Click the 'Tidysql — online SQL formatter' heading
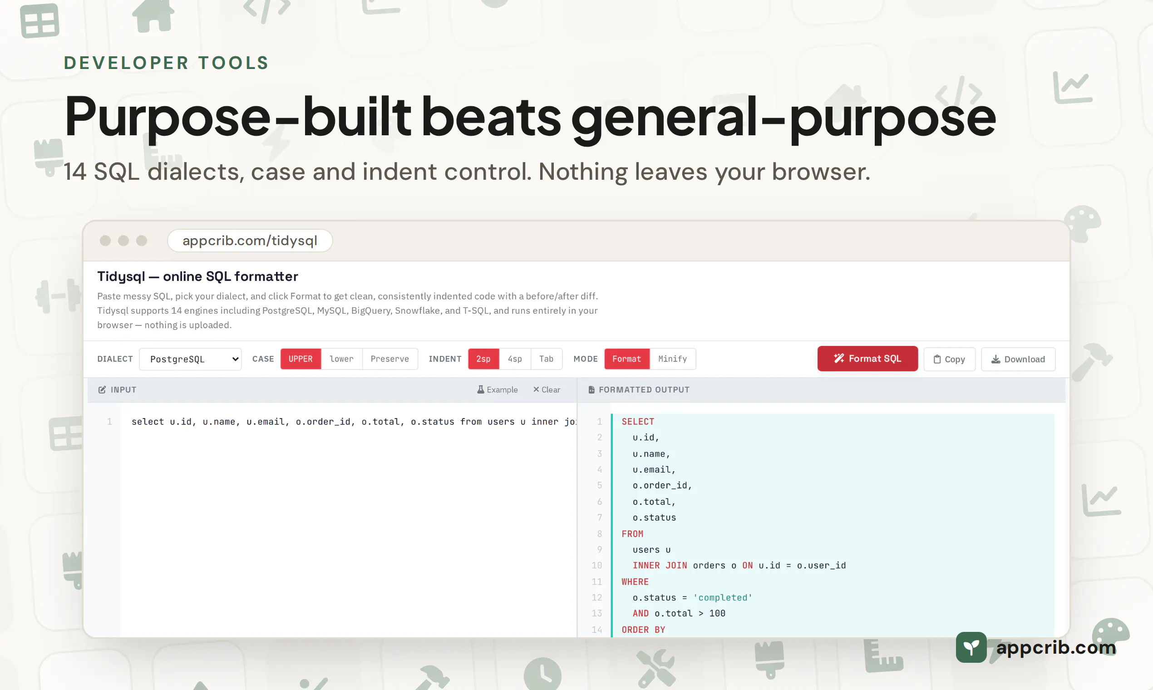The height and width of the screenshot is (690, 1153). pos(197,276)
